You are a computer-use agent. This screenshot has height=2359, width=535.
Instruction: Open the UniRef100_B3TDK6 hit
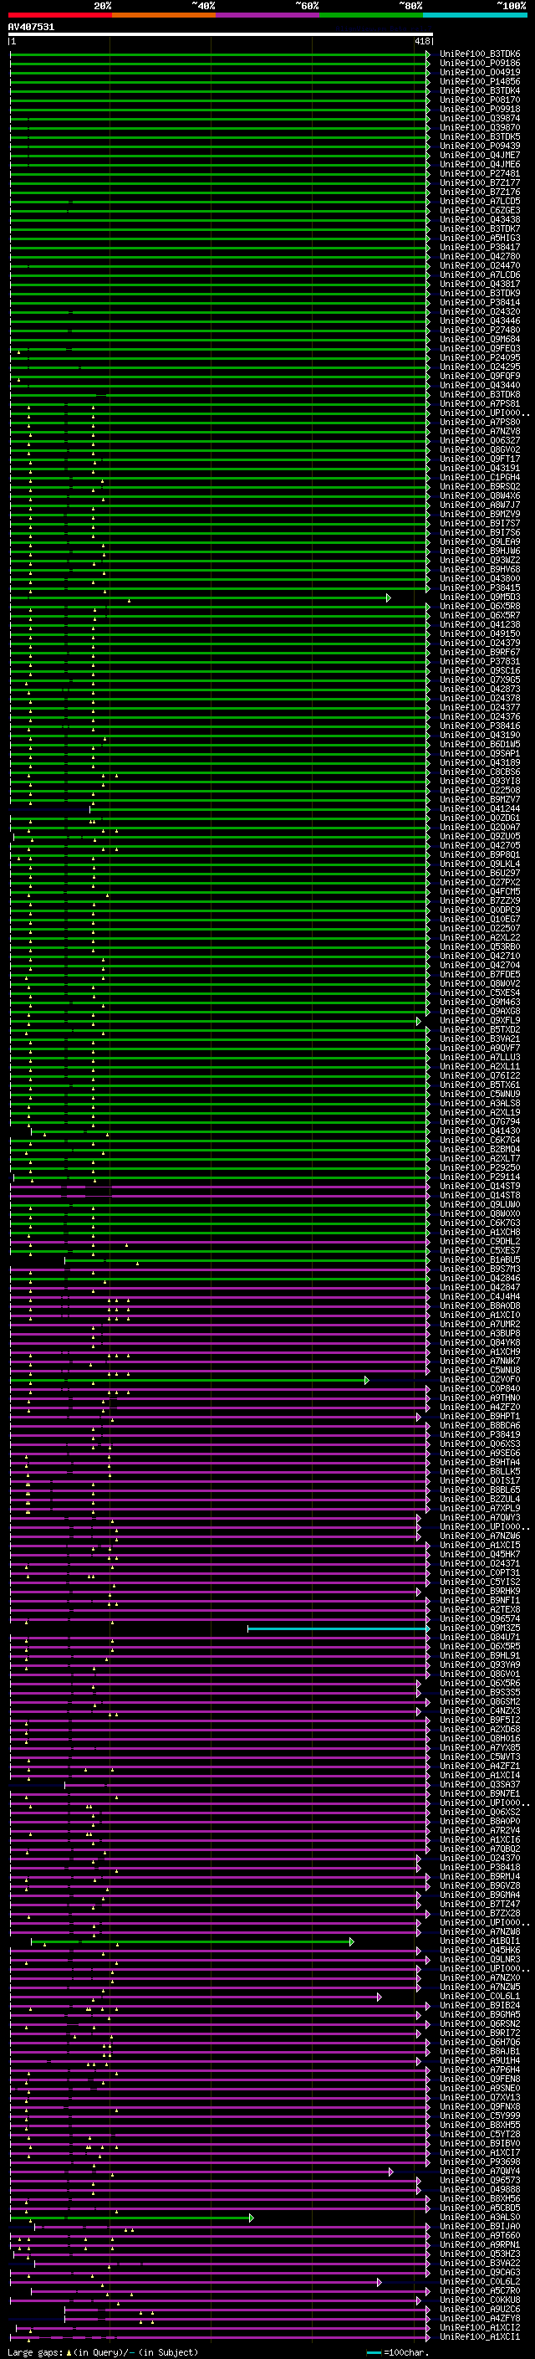tap(479, 54)
